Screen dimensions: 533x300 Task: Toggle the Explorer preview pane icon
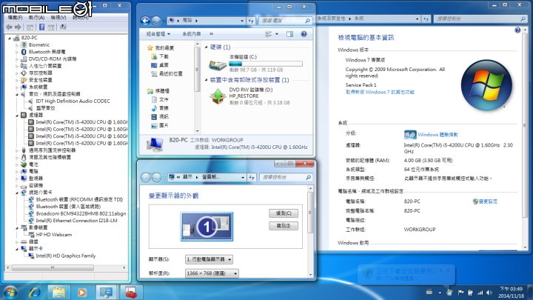pos(289,33)
